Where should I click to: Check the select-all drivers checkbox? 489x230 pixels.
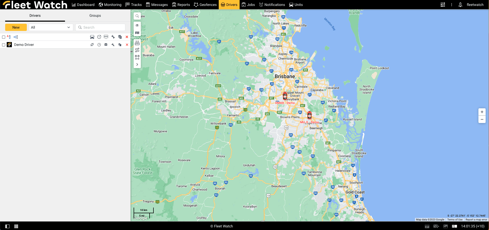pos(4,37)
